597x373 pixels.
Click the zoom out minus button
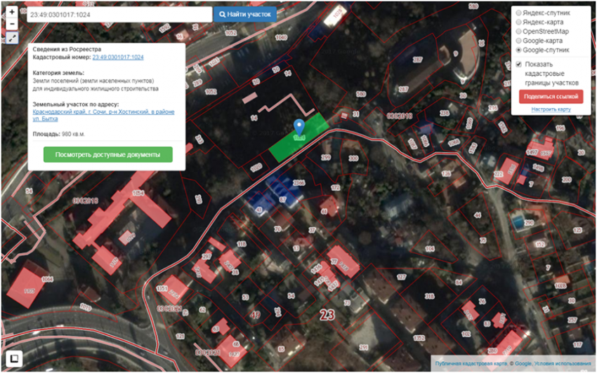12,25
